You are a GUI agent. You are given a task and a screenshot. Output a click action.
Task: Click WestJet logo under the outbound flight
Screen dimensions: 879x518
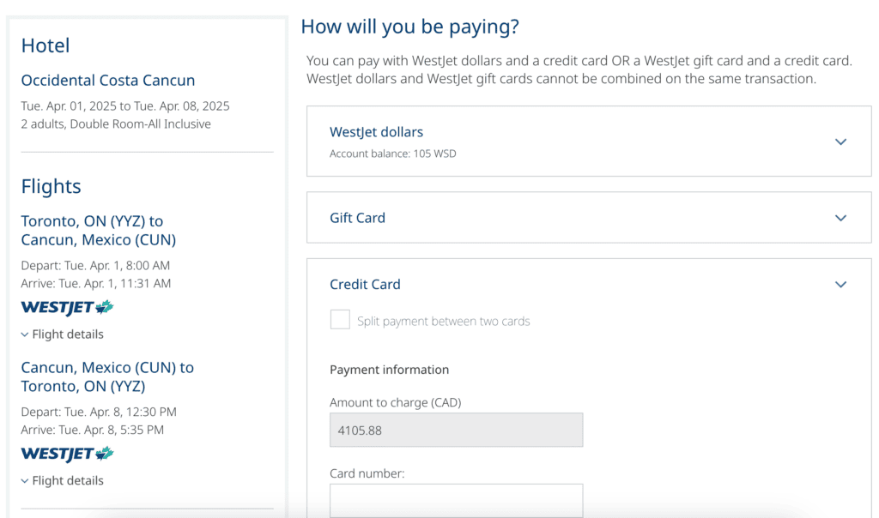67,307
